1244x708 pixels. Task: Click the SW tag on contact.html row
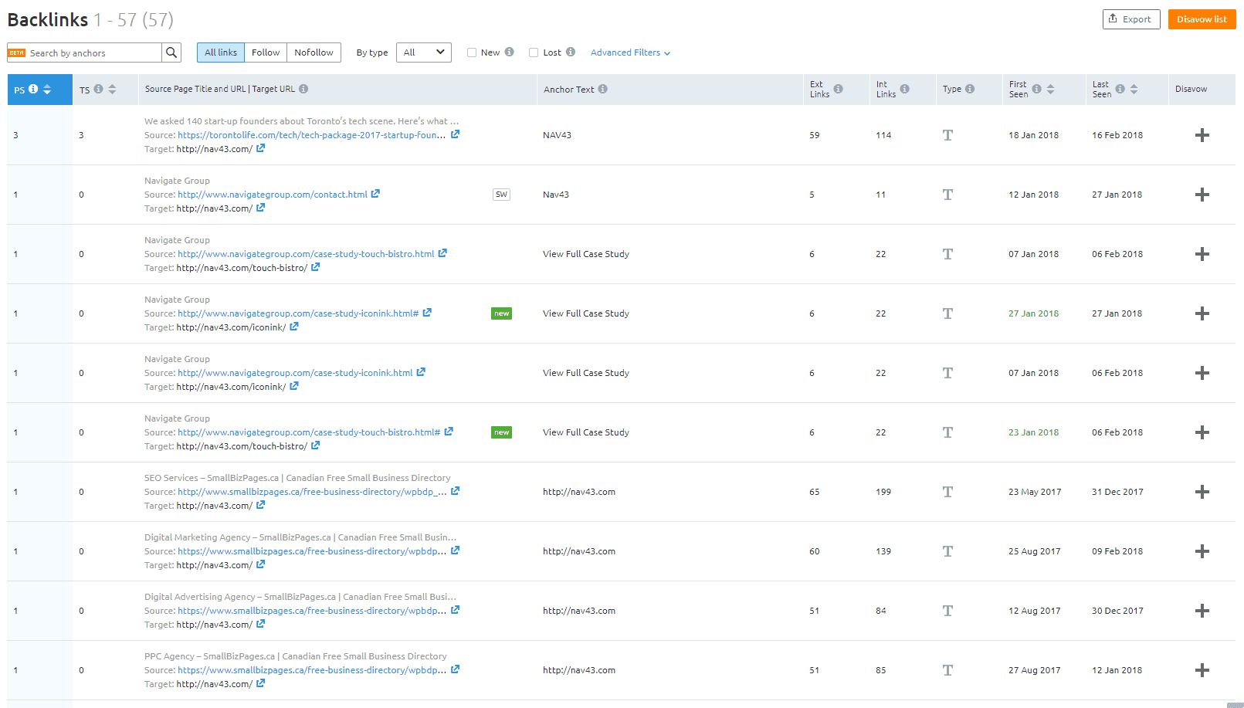coord(501,195)
